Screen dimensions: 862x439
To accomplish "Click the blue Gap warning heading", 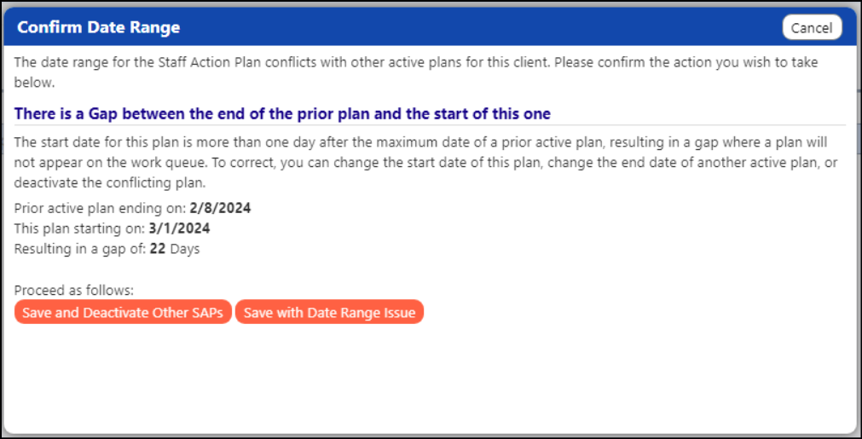I will tap(282, 113).
